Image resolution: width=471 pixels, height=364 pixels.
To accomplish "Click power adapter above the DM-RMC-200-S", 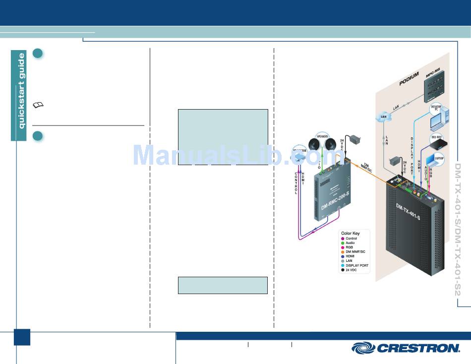I will point(355,139).
